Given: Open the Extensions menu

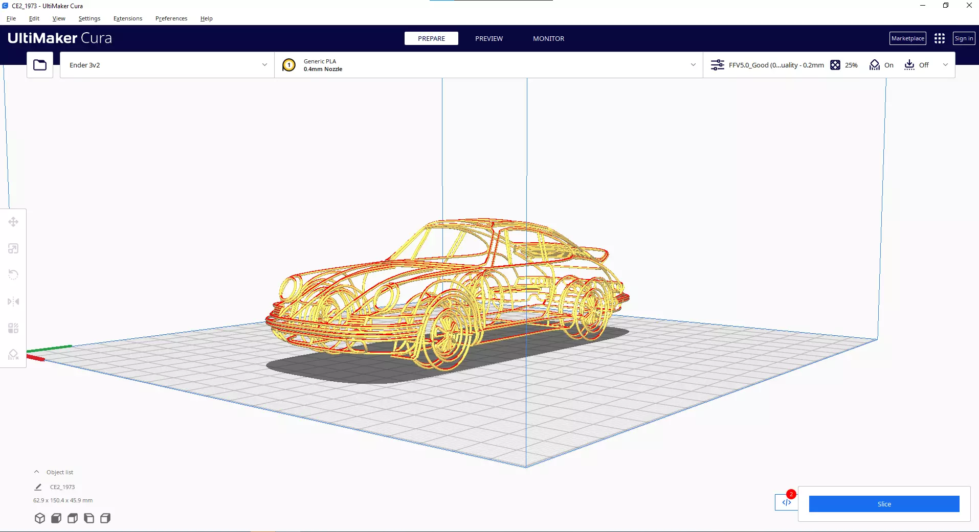Looking at the screenshot, I should (x=128, y=18).
